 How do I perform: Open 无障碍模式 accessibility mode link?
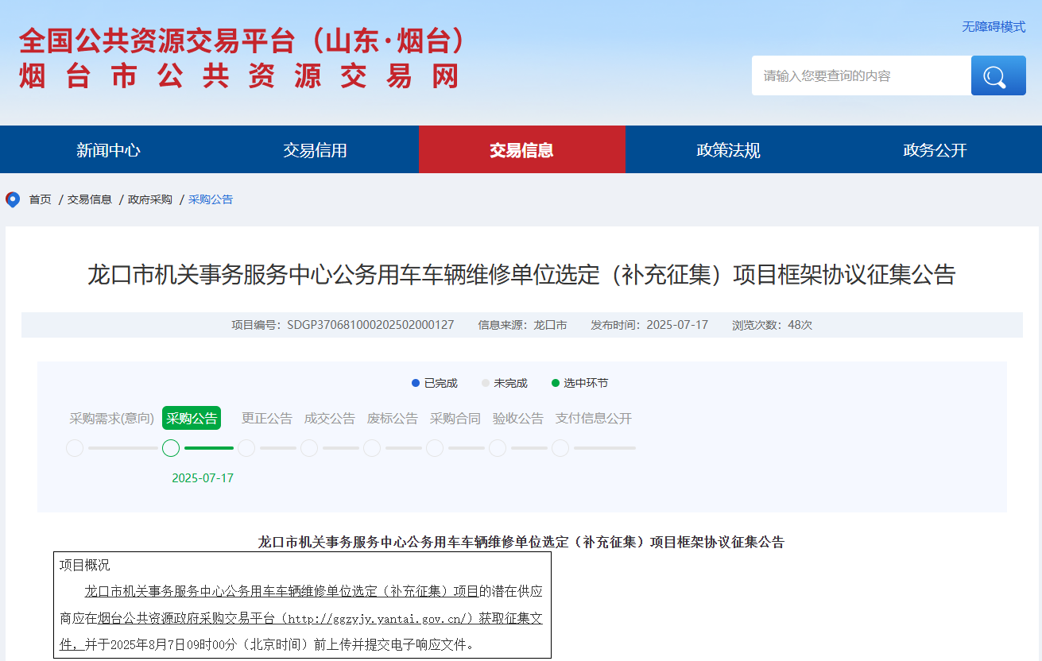click(x=994, y=26)
